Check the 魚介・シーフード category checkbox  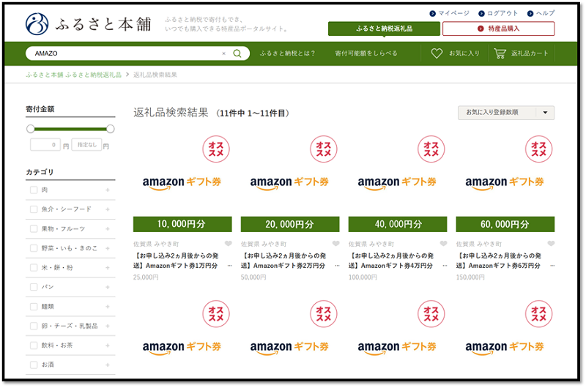(x=34, y=209)
